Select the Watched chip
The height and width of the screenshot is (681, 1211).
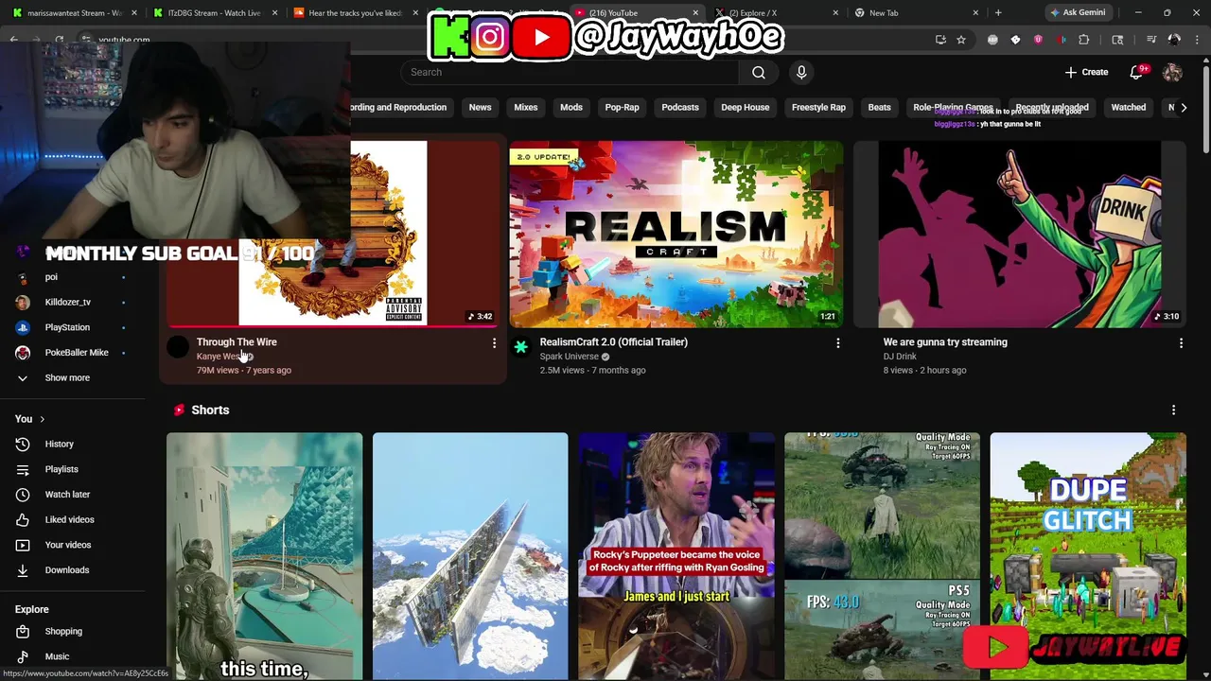point(1128,108)
